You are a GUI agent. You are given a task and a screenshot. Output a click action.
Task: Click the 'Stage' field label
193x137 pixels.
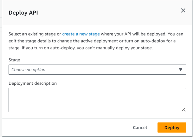tap(14, 59)
